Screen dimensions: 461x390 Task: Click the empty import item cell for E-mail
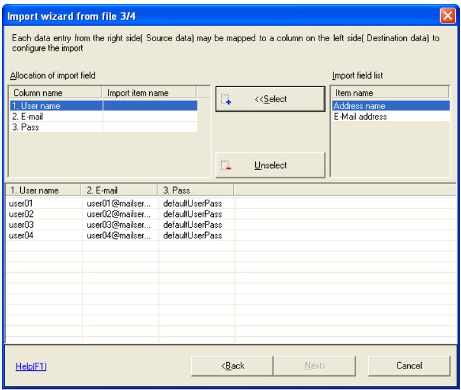pos(150,116)
